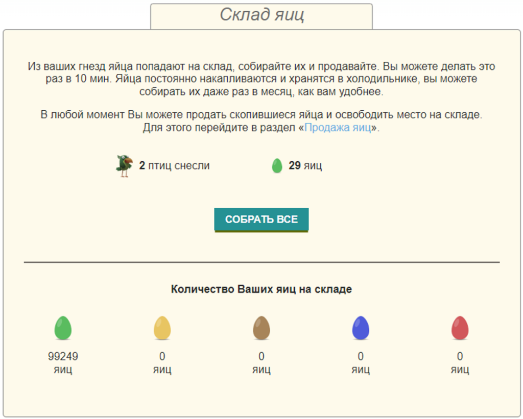Click the 2 птиц снесли text

[174, 166]
